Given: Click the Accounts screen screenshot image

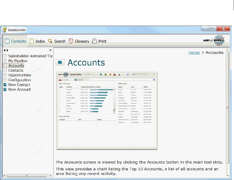Looking at the screenshot, I should point(107,110).
